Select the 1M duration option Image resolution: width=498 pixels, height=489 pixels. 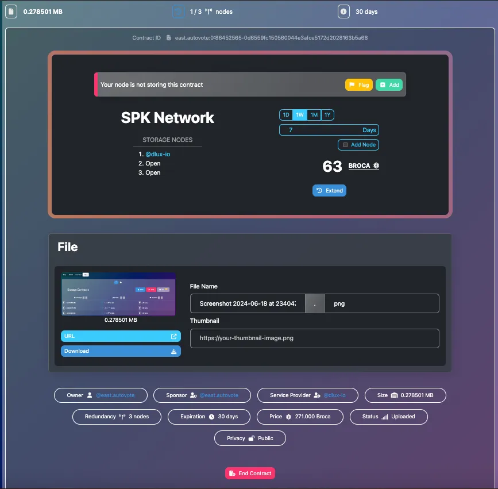pos(314,115)
